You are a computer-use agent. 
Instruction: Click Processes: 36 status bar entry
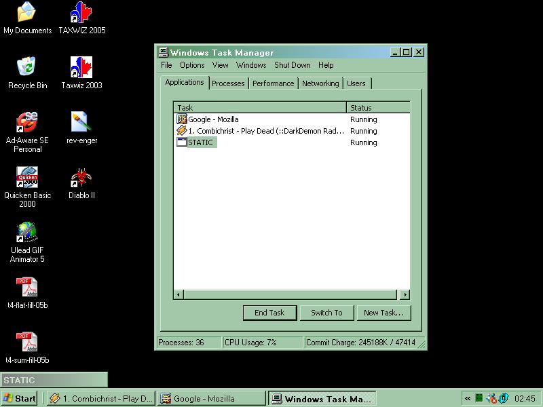tap(189, 343)
